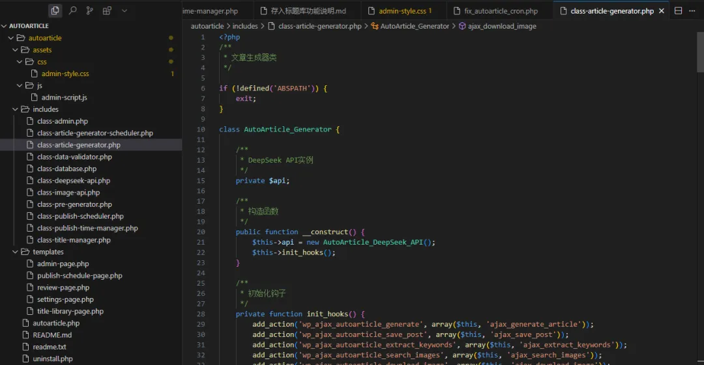Collapse the js folder

20,86
